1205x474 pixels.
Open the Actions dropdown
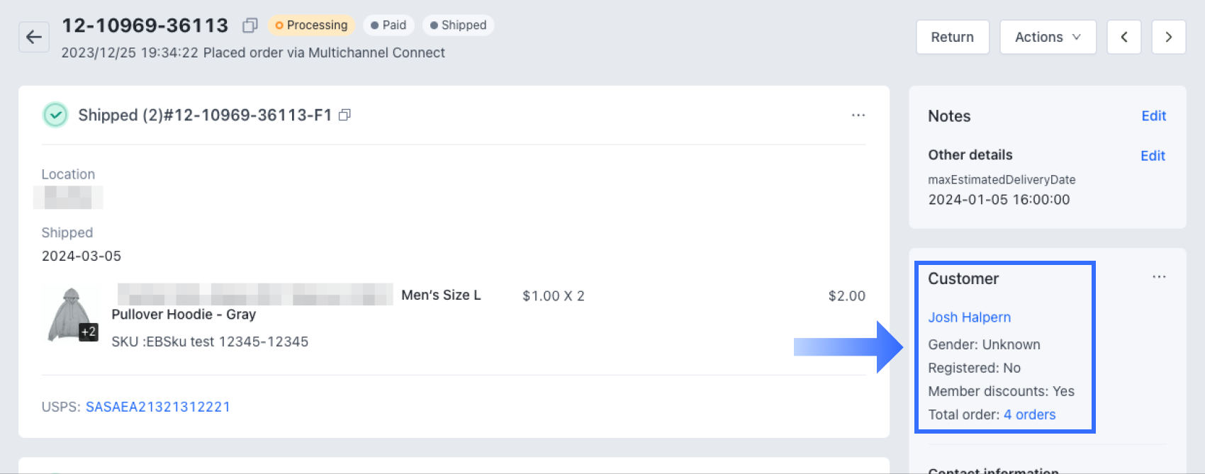(x=1048, y=37)
